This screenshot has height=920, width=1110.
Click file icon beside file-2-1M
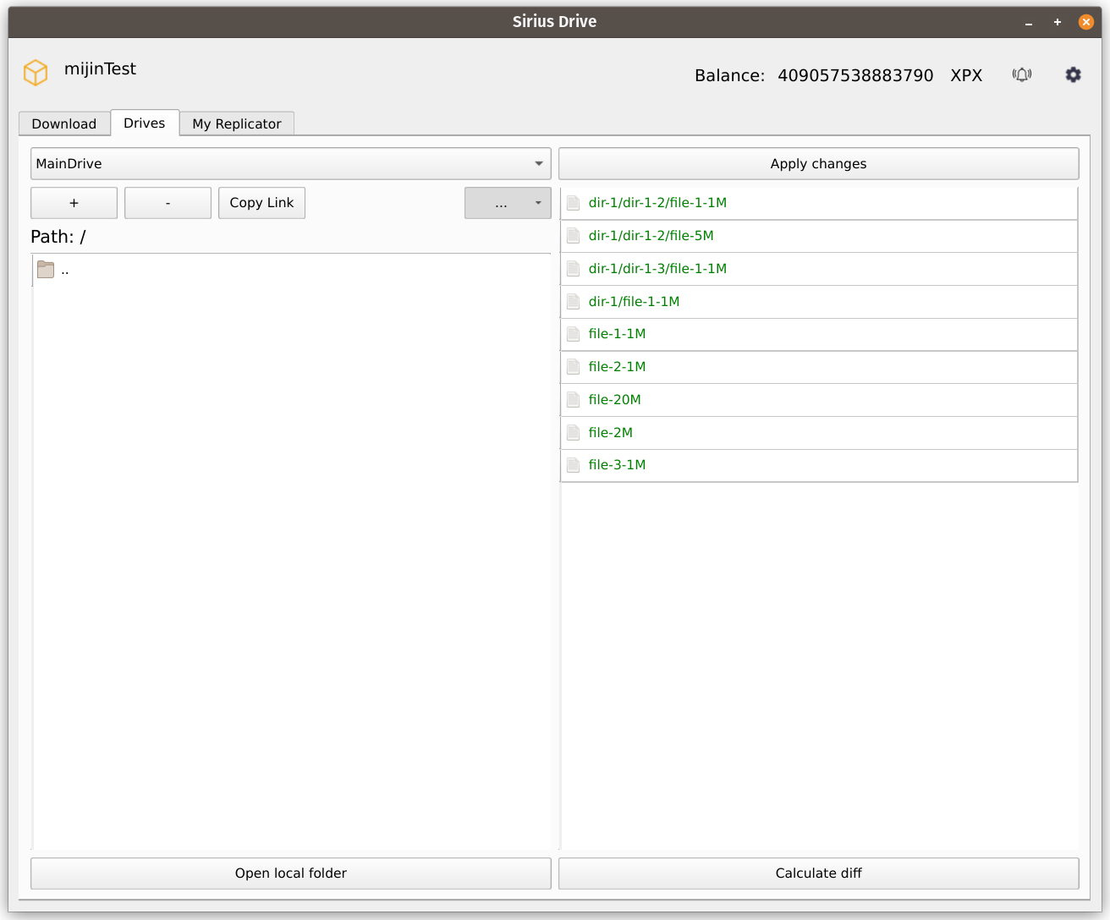pyautogui.click(x=573, y=367)
